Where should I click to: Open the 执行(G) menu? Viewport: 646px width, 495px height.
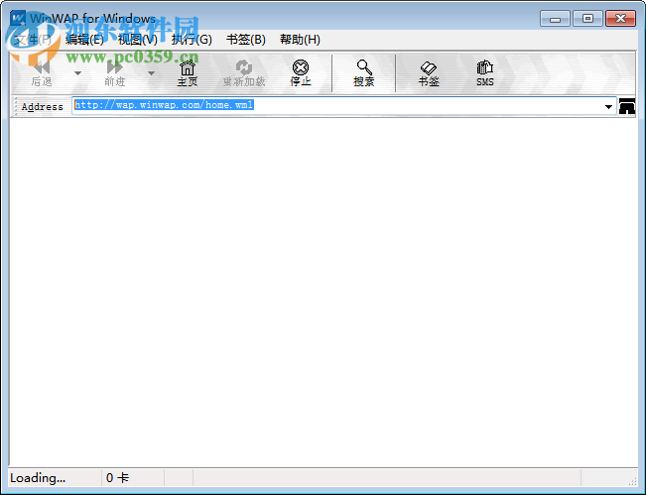(192, 40)
